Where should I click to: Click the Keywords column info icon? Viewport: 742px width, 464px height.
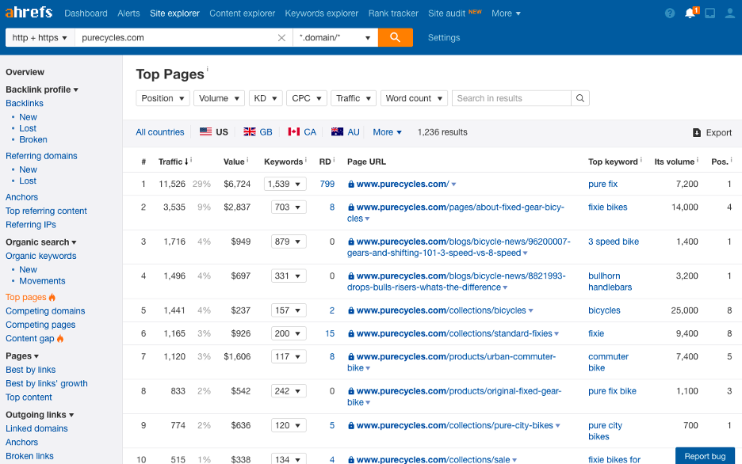[306, 160]
